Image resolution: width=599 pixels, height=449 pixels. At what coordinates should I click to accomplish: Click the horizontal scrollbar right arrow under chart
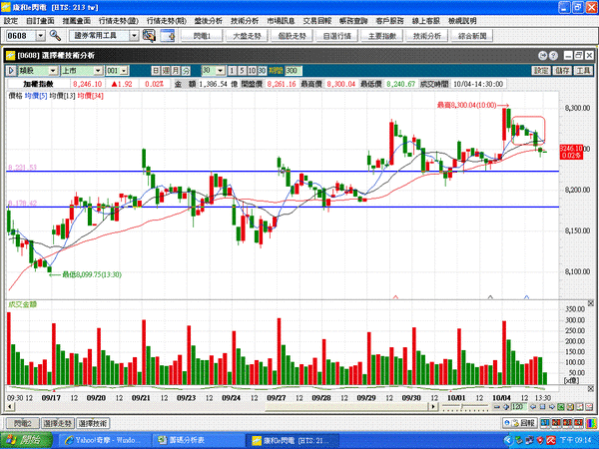point(433,407)
